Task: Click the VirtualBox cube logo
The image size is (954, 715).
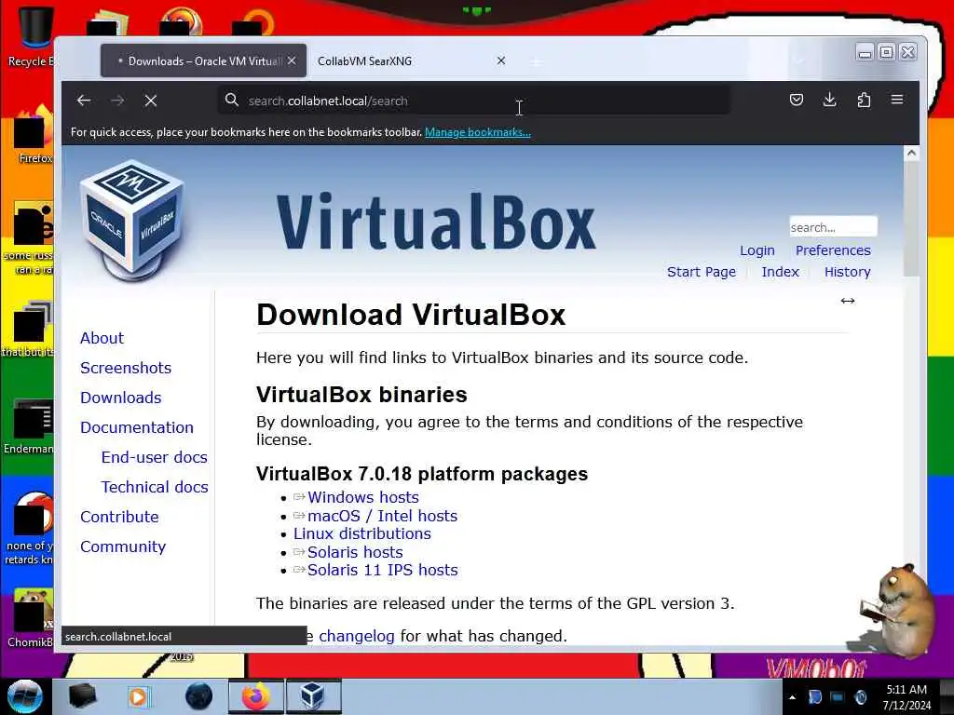Action: coord(132,220)
